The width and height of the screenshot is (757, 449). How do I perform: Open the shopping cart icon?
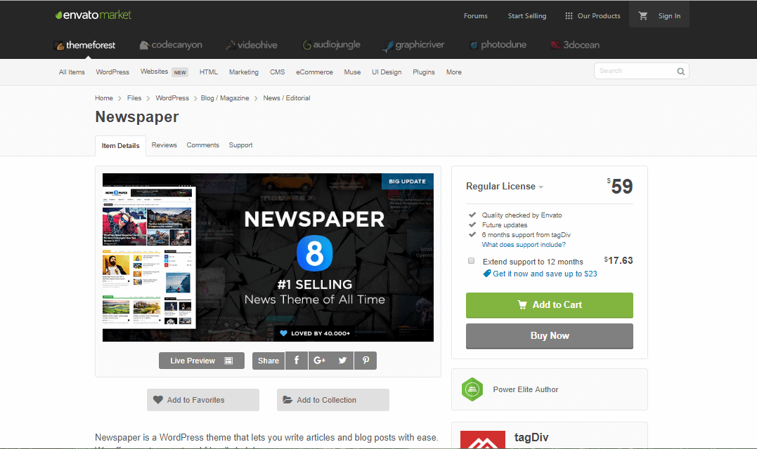tap(642, 16)
